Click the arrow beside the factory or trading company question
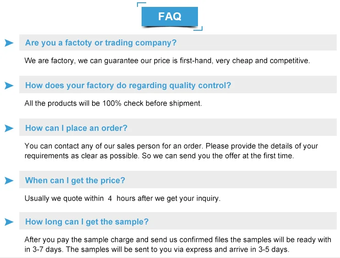Viewport: 340px width, 258px height. (x=9, y=43)
